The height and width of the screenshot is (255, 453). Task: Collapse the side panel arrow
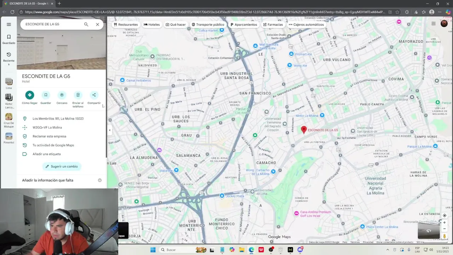click(110, 130)
